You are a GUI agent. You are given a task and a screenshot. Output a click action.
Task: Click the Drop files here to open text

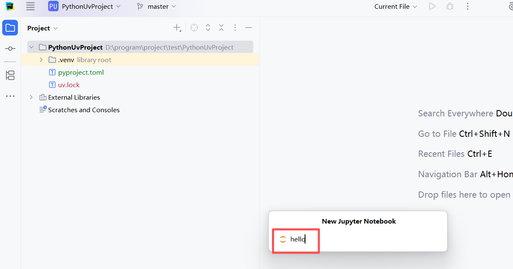(464, 194)
